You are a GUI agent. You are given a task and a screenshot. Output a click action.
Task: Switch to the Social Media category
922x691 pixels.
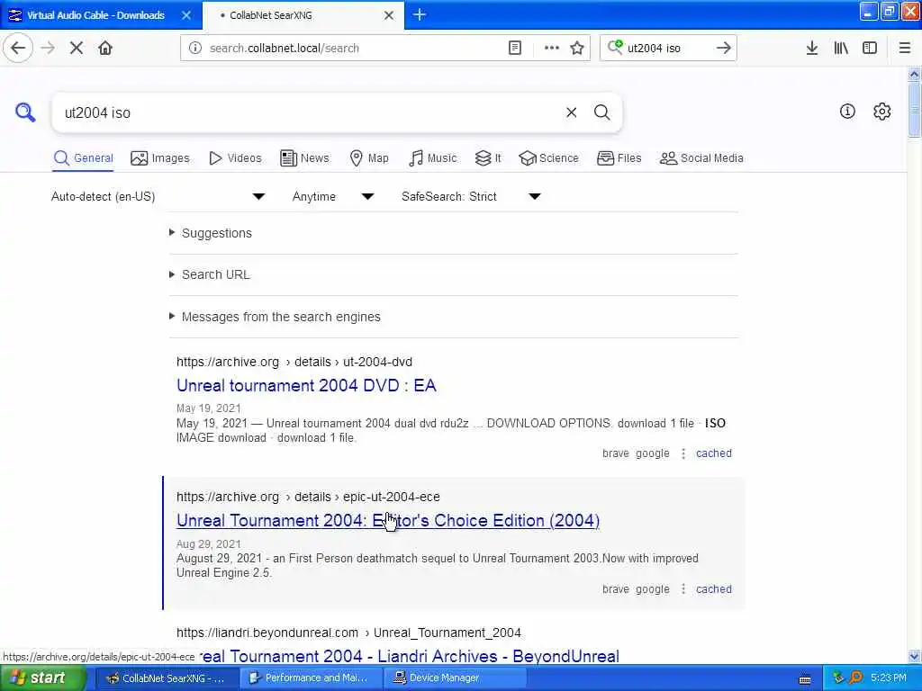tap(701, 158)
